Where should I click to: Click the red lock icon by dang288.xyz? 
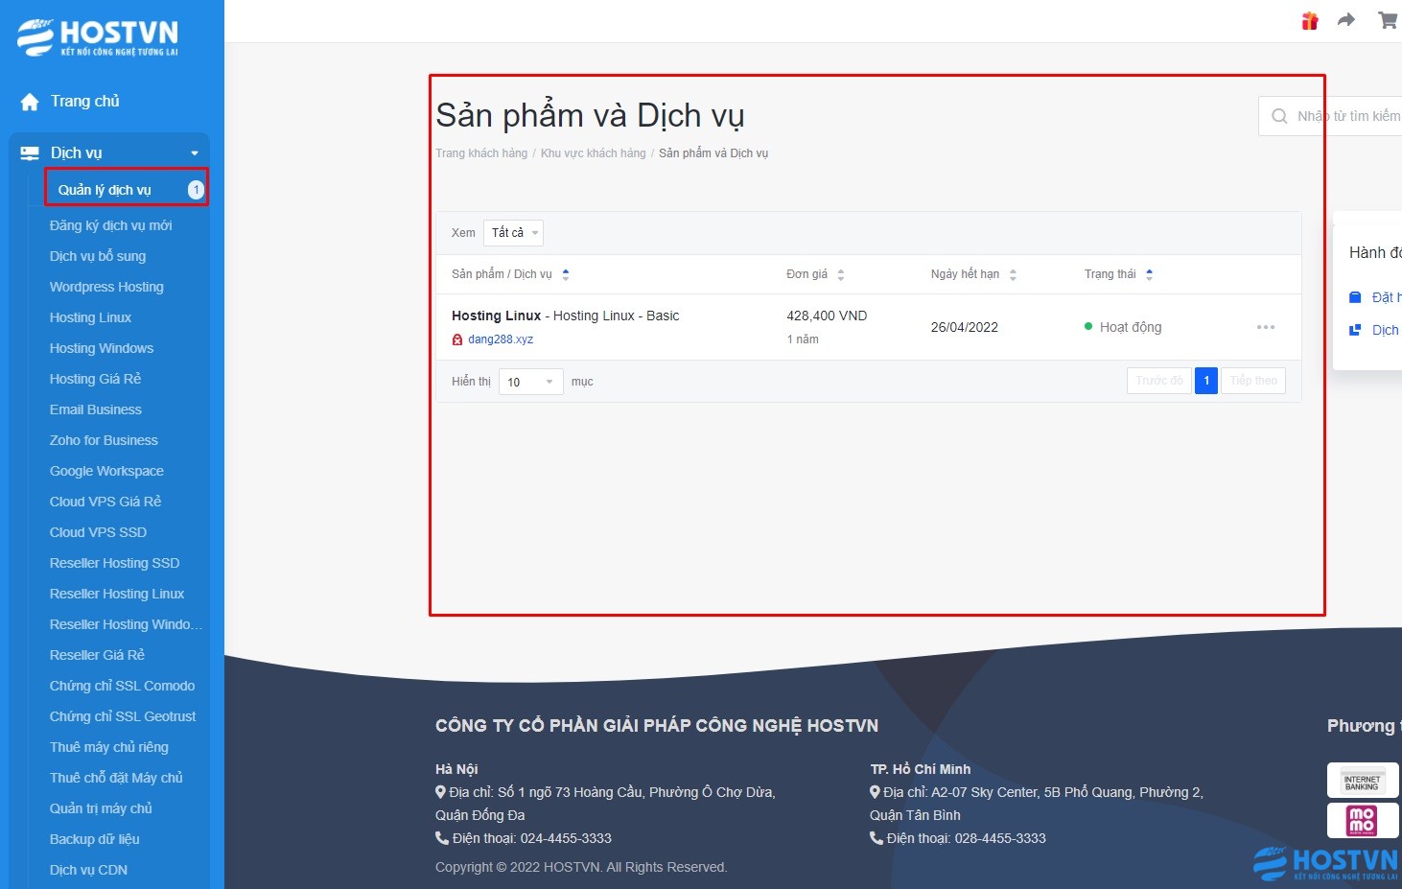tap(457, 339)
